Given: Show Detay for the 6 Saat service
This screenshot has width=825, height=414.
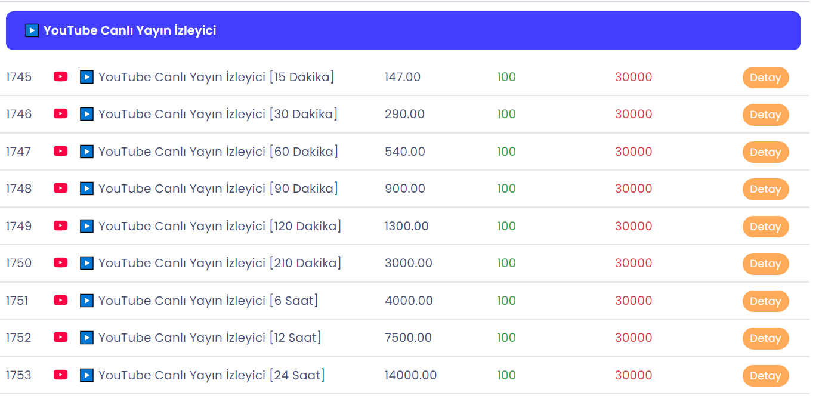Looking at the screenshot, I should point(765,301).
